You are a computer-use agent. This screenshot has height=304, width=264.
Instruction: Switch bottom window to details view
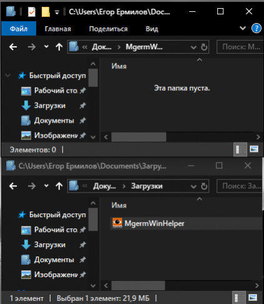coord(238,298)
